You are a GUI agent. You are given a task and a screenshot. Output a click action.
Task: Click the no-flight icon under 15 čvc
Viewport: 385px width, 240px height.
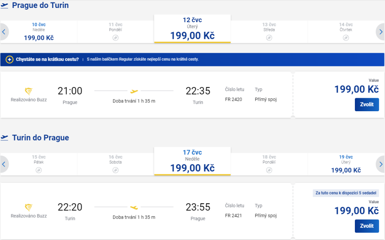click(38, 170)
